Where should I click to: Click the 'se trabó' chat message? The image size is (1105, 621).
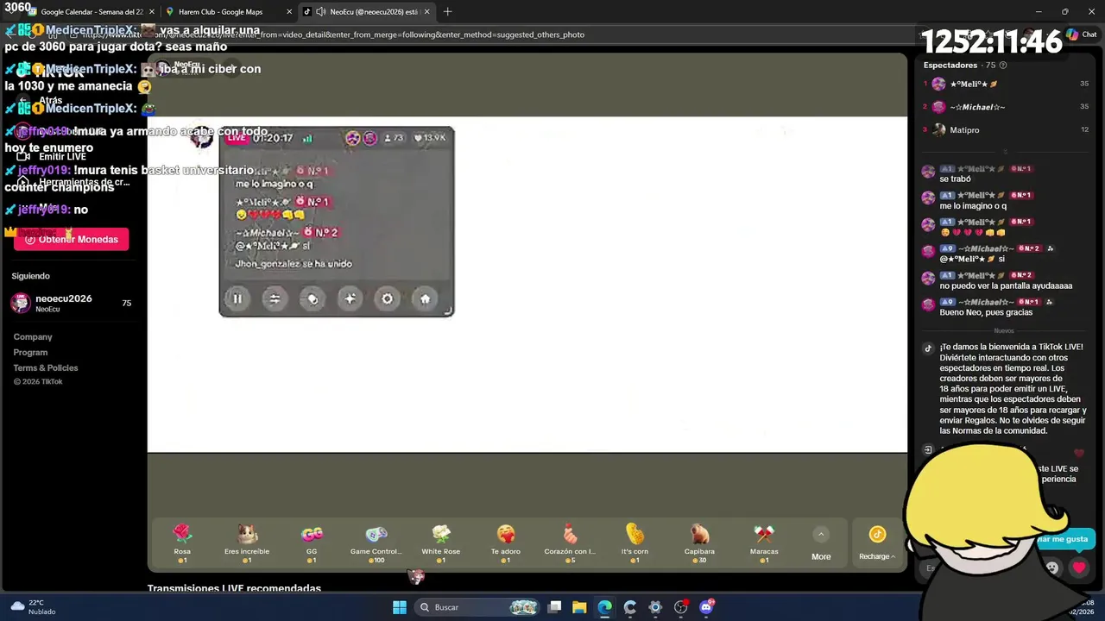pos(955,179)
